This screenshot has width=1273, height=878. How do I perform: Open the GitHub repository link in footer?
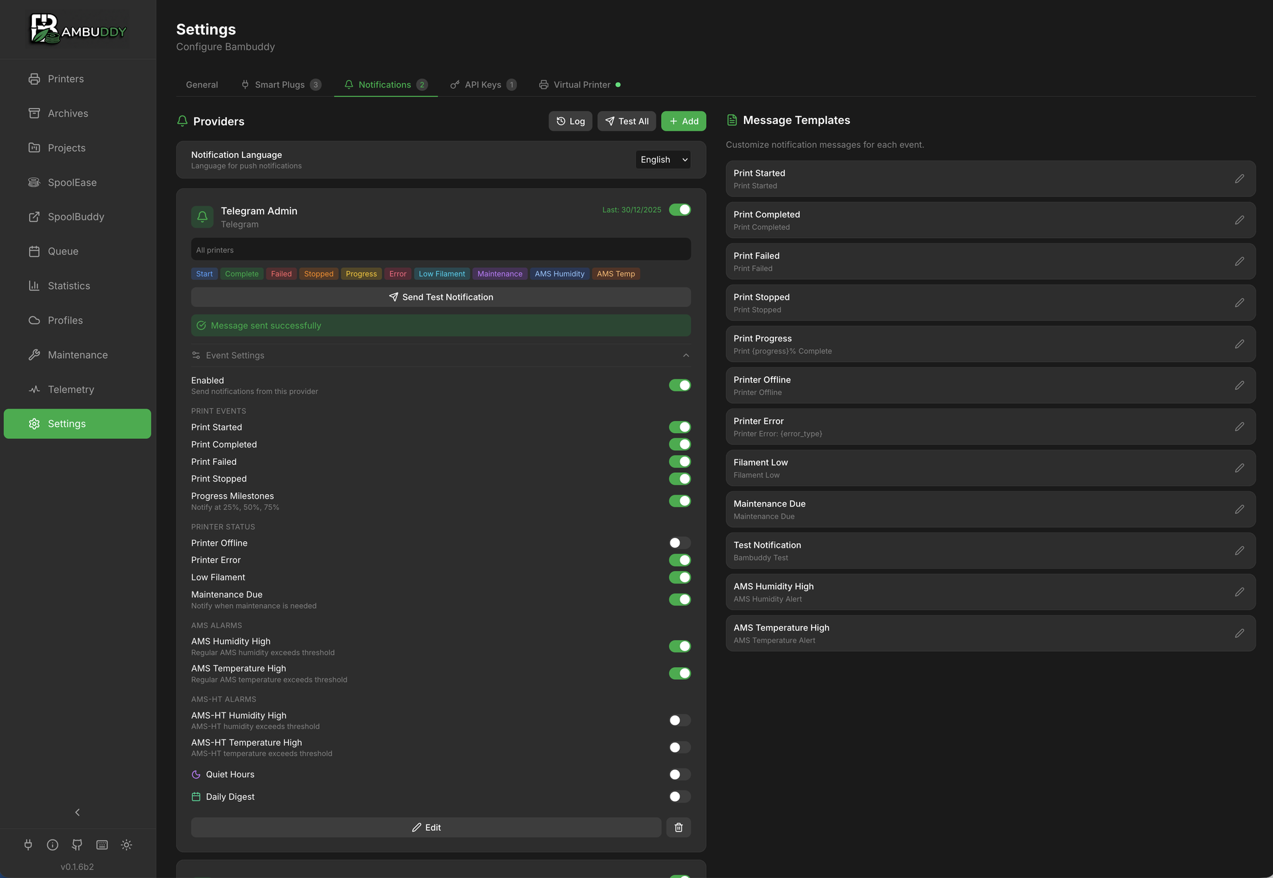pos(77,845)
